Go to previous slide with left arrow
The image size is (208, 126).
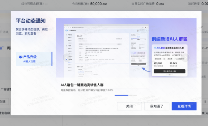tap(67, 58)
